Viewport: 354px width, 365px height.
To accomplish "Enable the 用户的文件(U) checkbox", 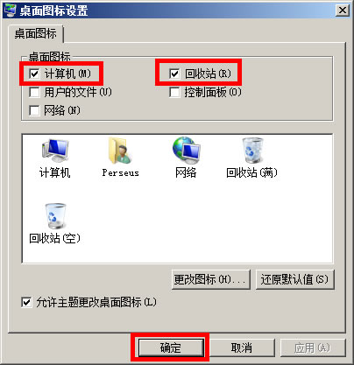I will point(34,92).
